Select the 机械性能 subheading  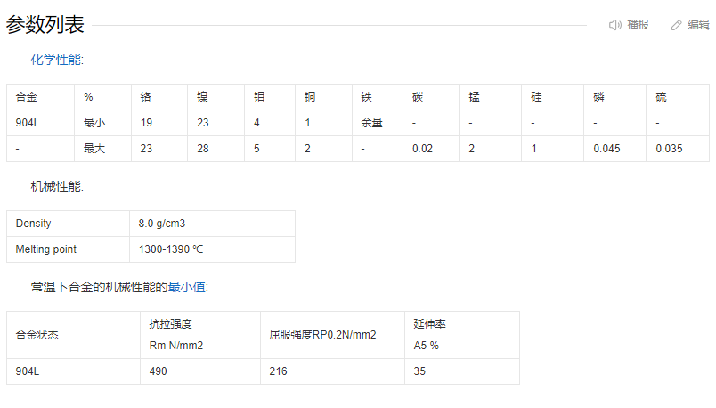pyautogui.click(x=56, y=186)
